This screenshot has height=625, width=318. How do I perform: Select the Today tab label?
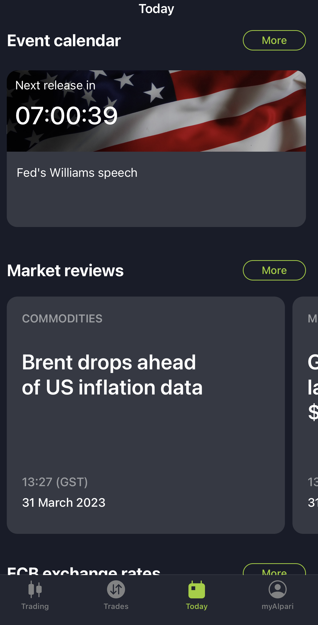[197, 607]
